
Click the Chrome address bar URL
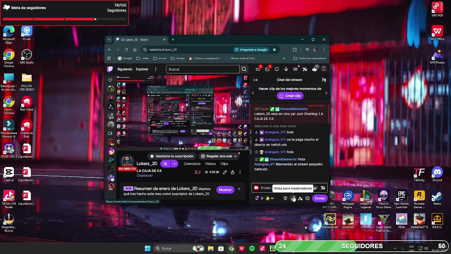pos(163,50)
